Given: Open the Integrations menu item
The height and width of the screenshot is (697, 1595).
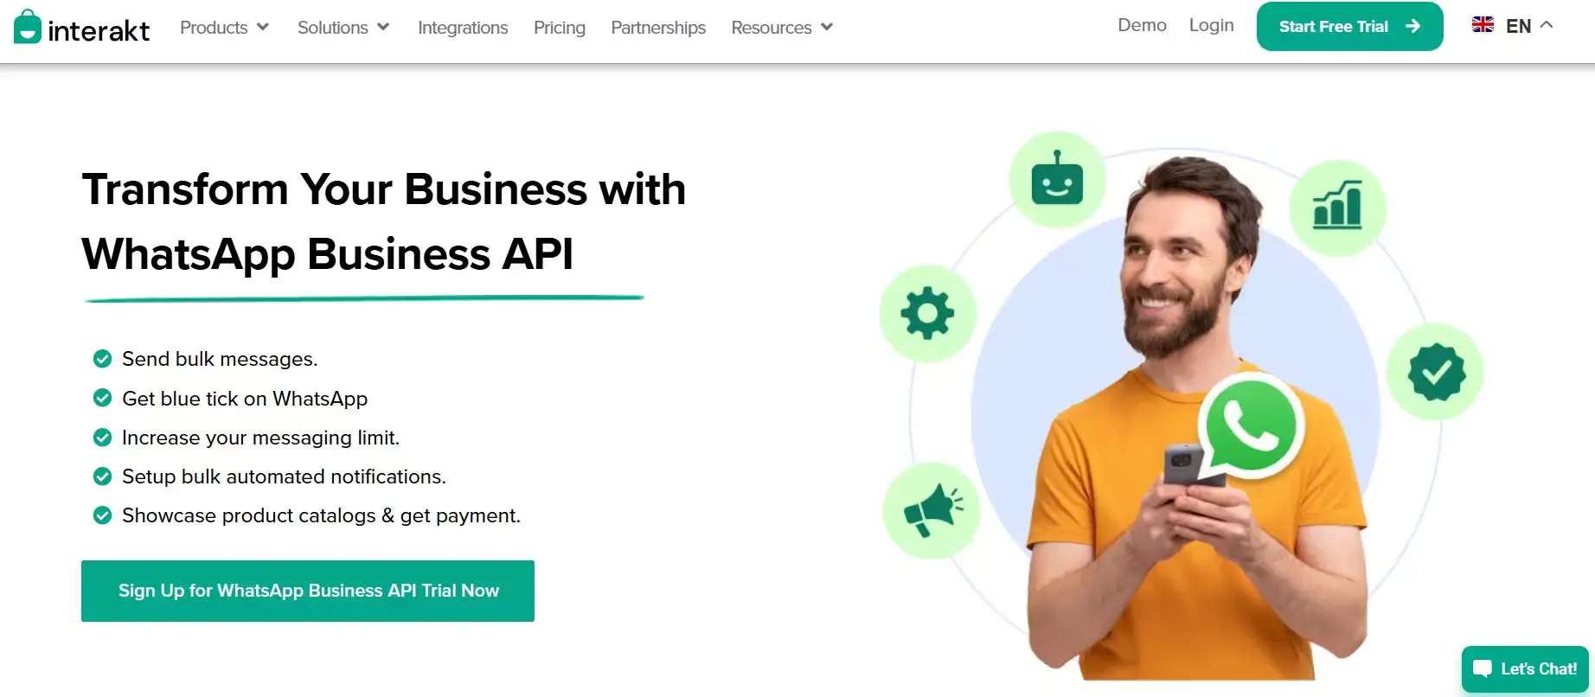Looking at the screenshot, I should tap(463, 28).
